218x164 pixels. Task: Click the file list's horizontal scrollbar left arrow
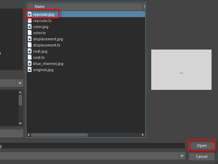(29, 135)
